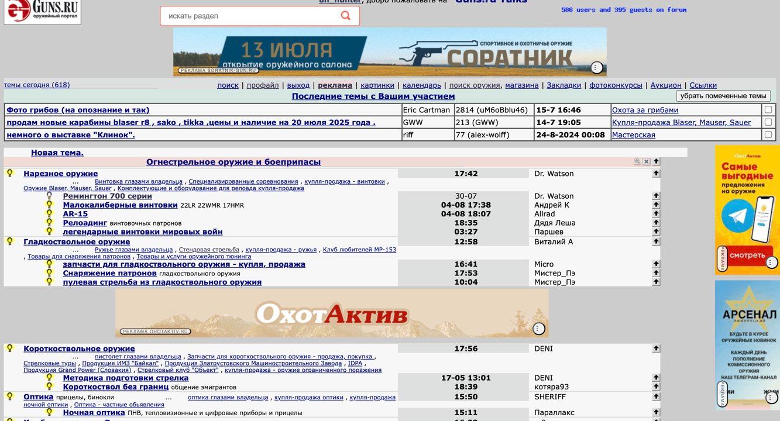Open Закладки in top navigation

coord(564,85)
